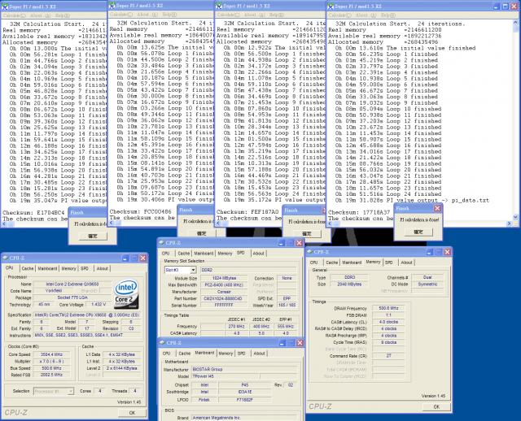
Task: Open Help menu in Super PI 17718A37 window
Action: coord(388,15)
